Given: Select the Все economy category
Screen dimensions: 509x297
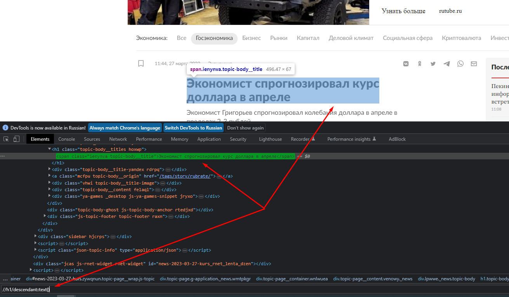Looking at the screenshot, I should pos(182,38).
